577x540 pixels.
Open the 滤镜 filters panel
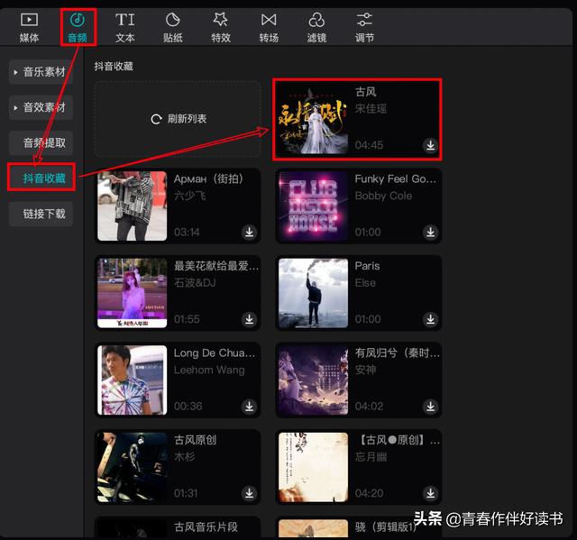(x=316, y=27)
